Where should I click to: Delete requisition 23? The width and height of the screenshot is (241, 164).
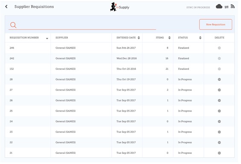point(219,132)
